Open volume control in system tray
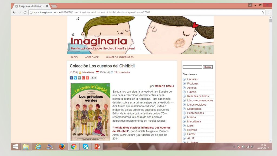 click(x=253, y=147)
